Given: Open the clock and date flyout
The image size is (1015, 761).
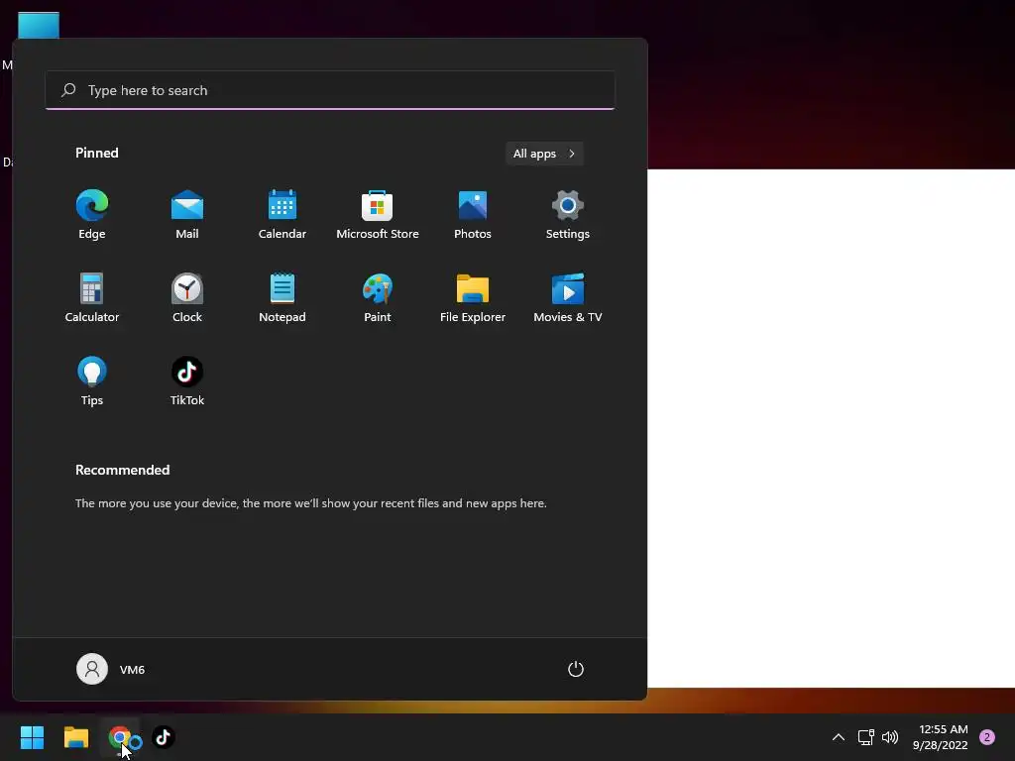Looking at the screenshot, I should 940,737.
